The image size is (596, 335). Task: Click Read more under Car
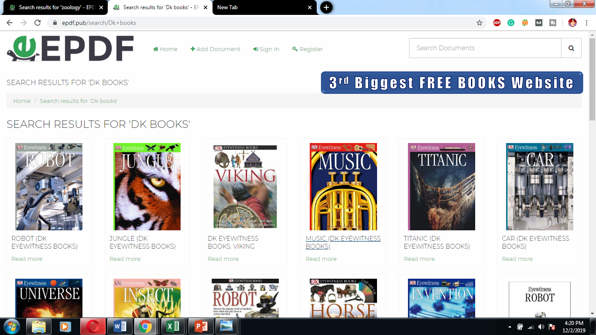coord(517,259)
